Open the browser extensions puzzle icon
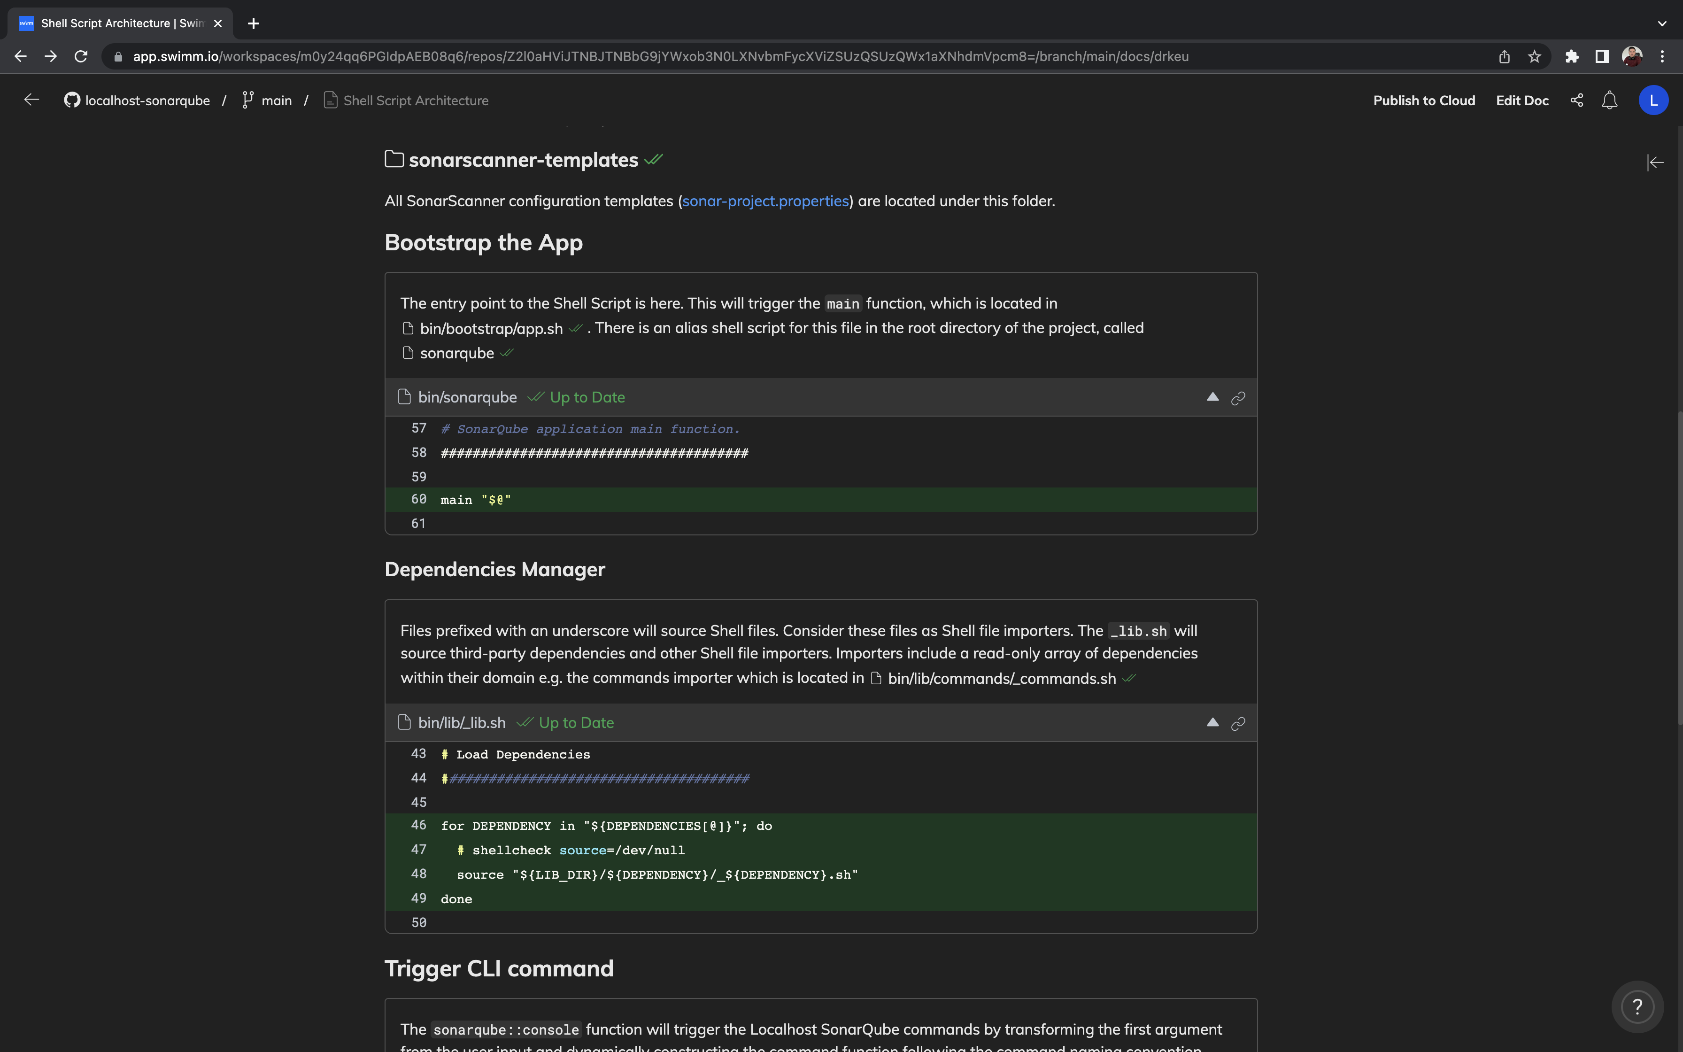Viewport: 1683px width, 1052px height. click(x=1572, y=56)
